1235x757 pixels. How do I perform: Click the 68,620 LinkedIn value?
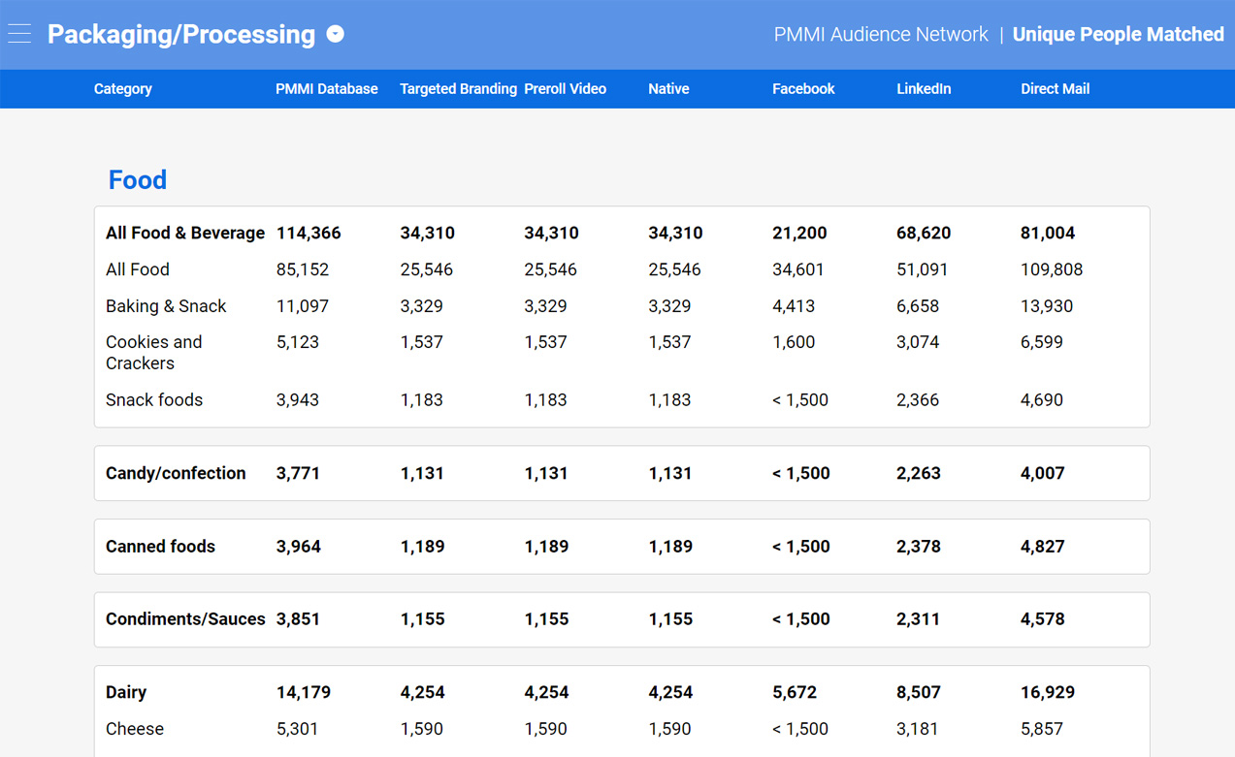tap(924, 234)
